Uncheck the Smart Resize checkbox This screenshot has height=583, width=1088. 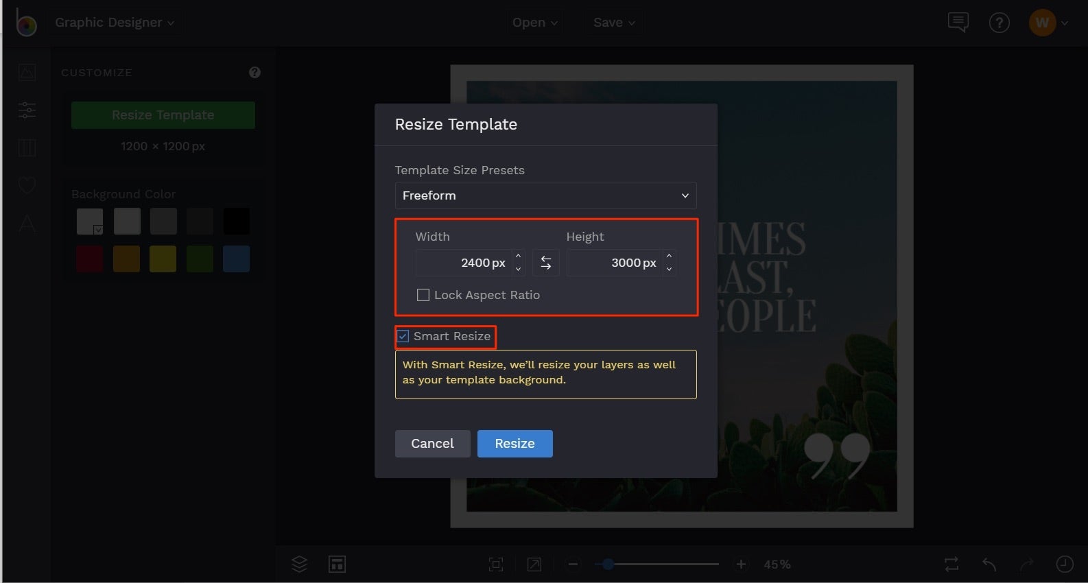click(403, 336)
